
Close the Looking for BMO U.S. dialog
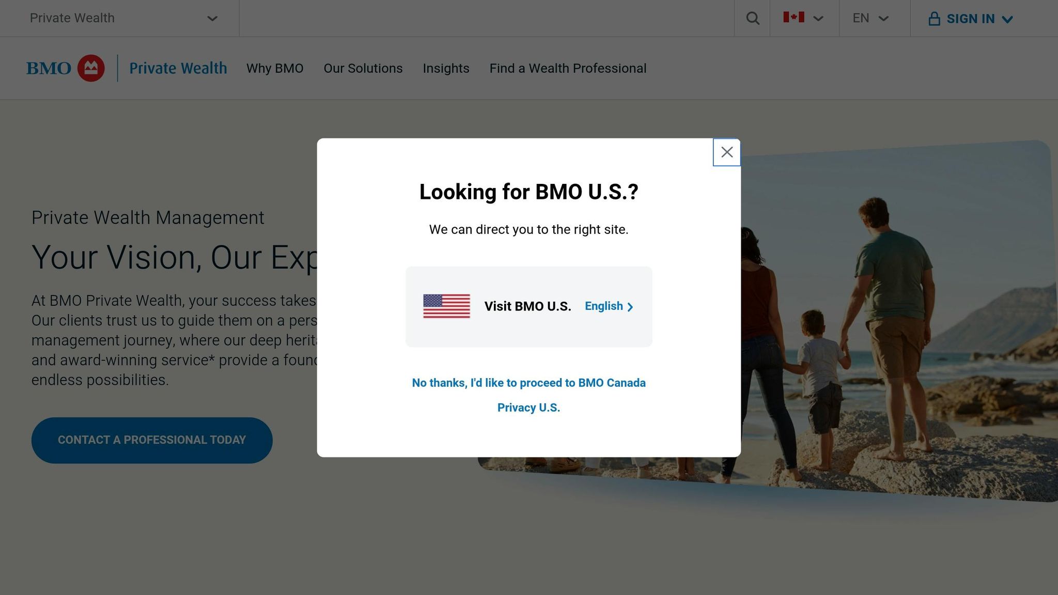click(726, 152)
